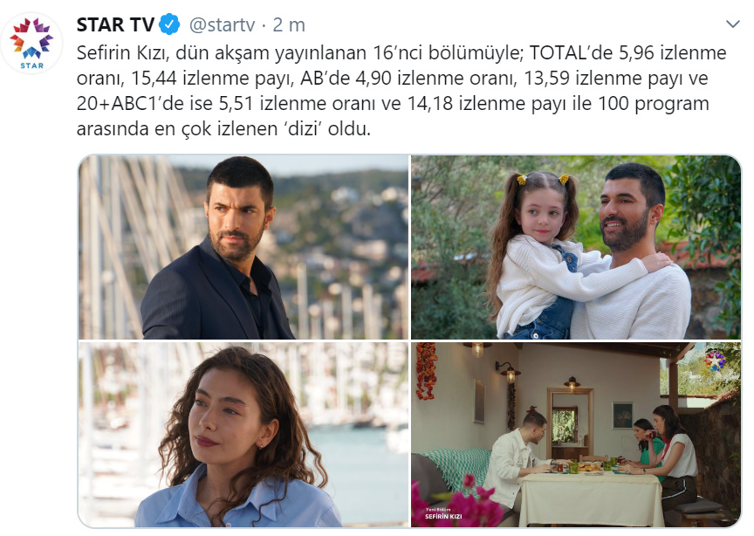The width and height of the screenshot is (754, 536).
Task: Click hanging red peppers in dinner photo
Action: click(426, 372)
